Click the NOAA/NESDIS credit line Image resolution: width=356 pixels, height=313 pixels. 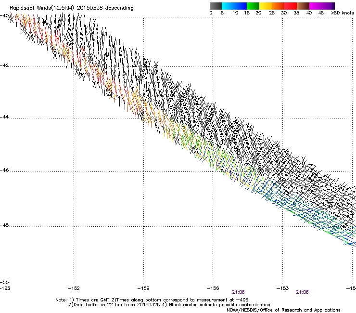[x=283, y=310]
